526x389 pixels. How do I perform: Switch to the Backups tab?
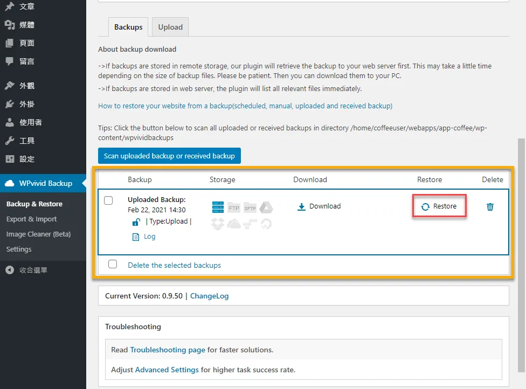coord(128,27)
